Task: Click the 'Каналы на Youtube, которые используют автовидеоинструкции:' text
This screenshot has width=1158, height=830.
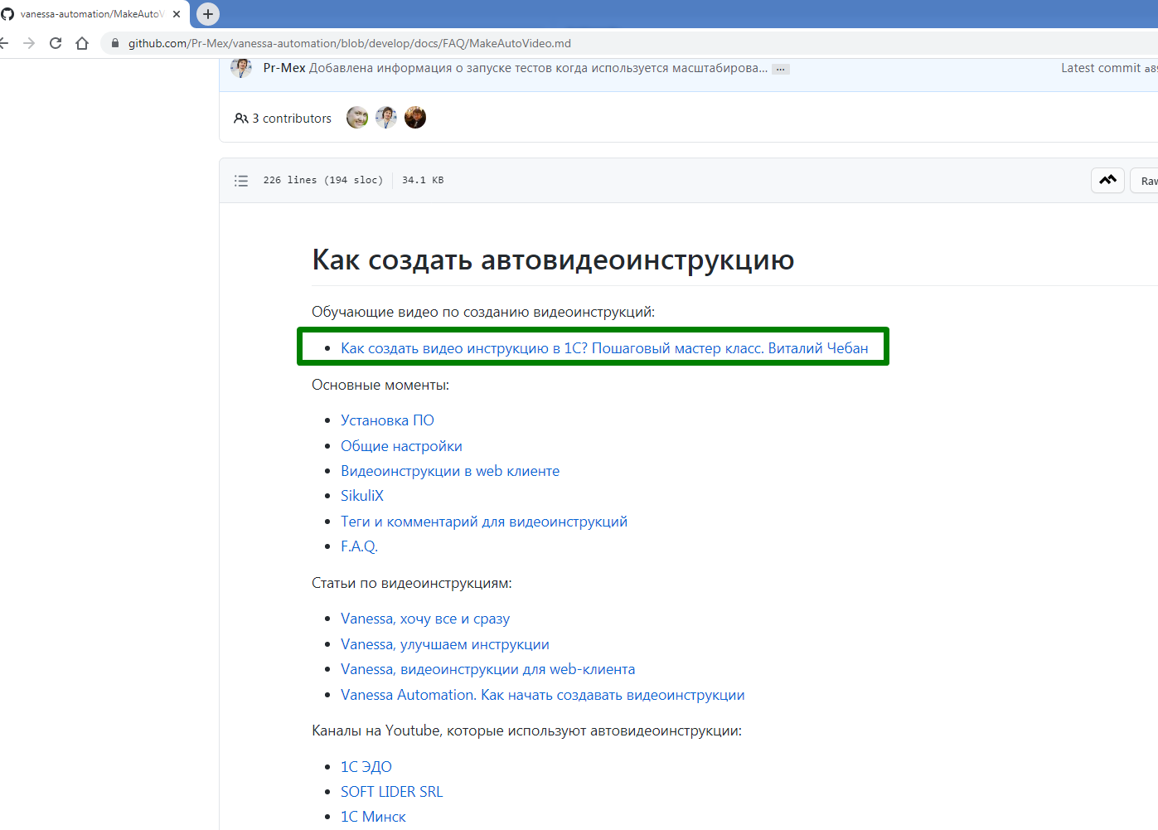Action: pyautogui.click(x=526, y=730)
